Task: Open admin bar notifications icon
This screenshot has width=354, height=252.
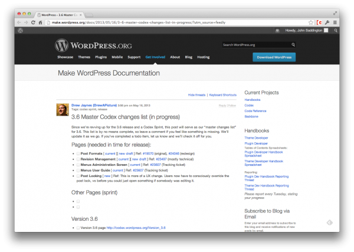Action: click(277, 31)
